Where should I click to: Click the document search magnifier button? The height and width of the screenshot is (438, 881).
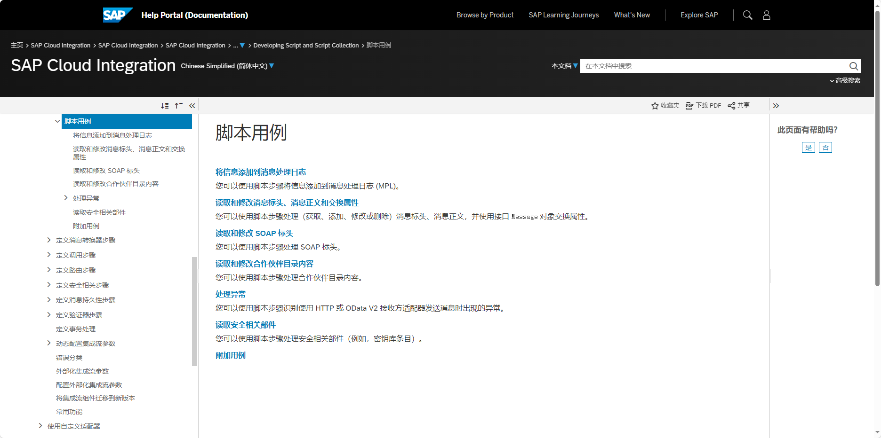pyautogui.click(x=853, y=66)
